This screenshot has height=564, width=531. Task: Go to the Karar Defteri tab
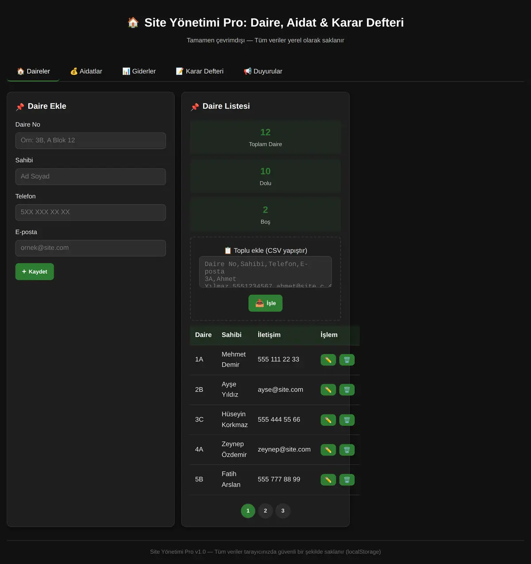click(x=200, y=71)
